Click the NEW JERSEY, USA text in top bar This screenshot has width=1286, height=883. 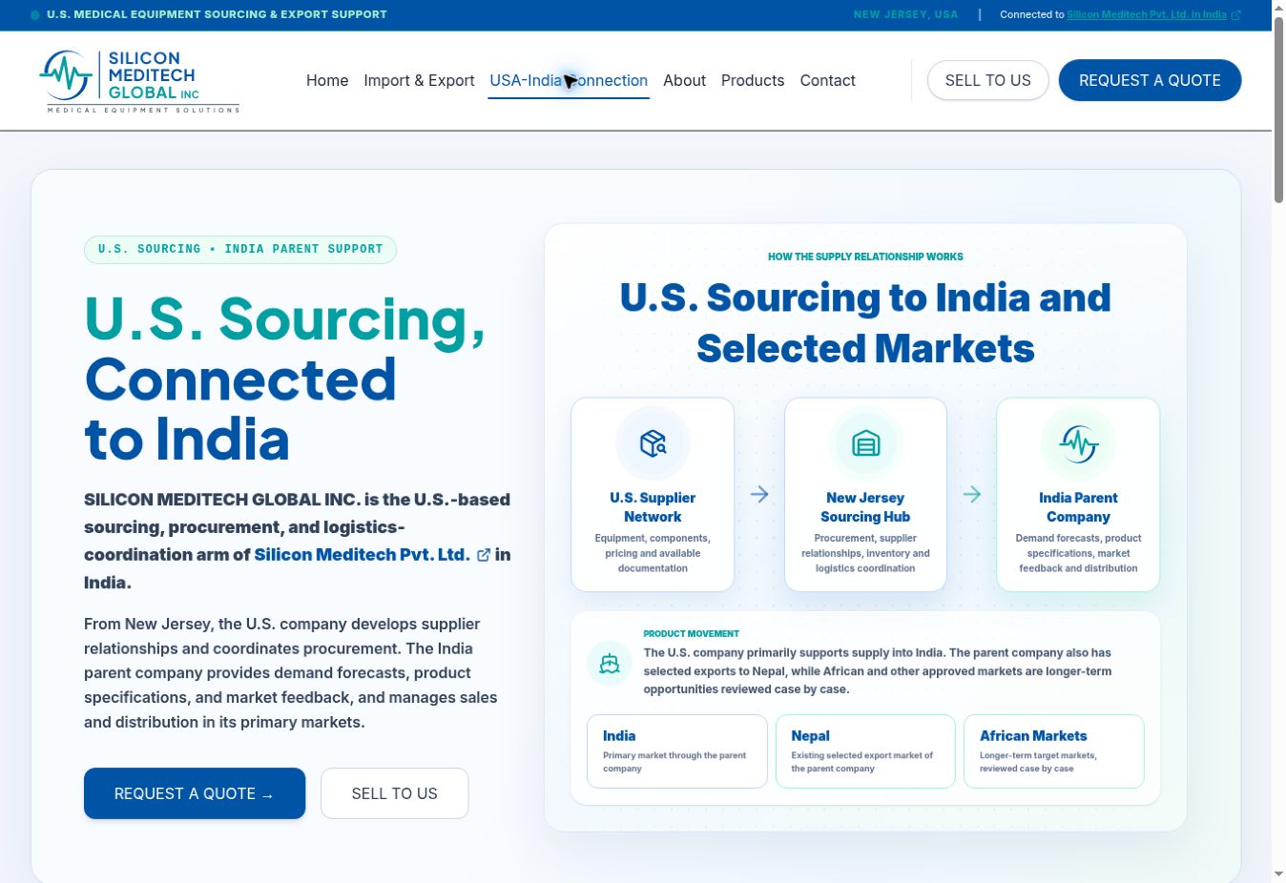pyautogui.click(x=905, y=15)
